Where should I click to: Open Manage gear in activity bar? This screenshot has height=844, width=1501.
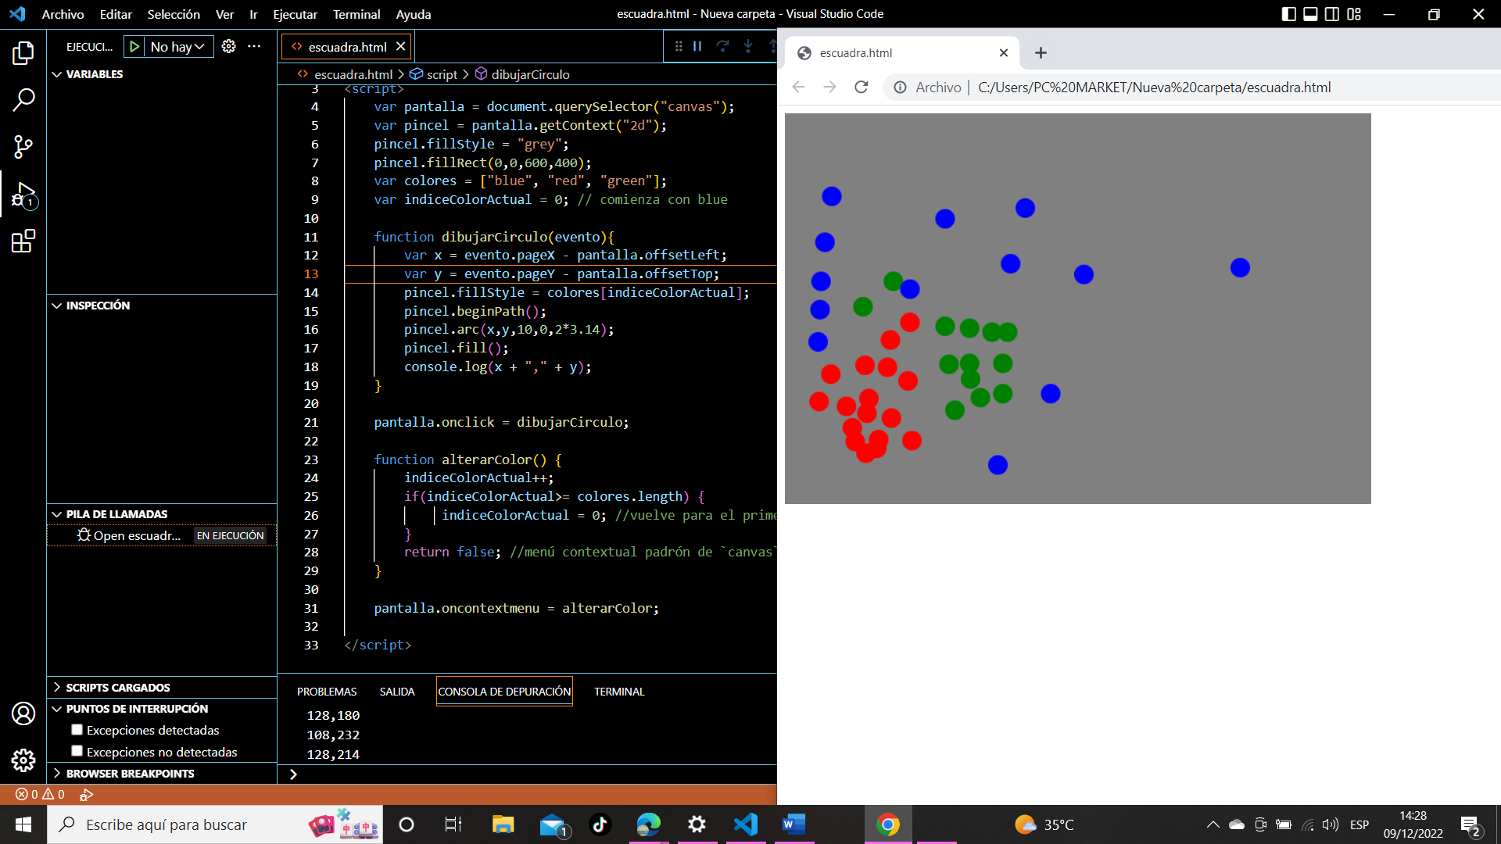(23, 760)
